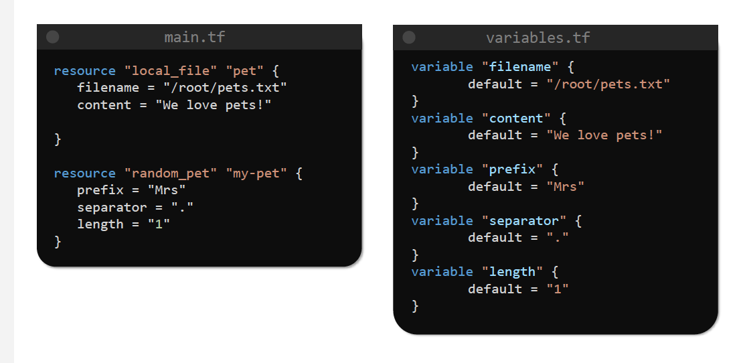Click the gray dot on variables.tf window

pyautogui.click(x=409, y=38)
